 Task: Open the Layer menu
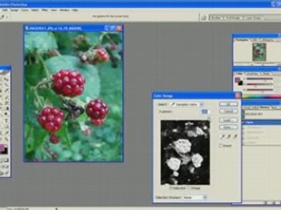pos(25,10)
